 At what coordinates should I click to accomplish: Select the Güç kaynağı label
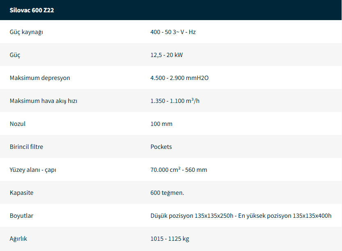pos(26,32)
